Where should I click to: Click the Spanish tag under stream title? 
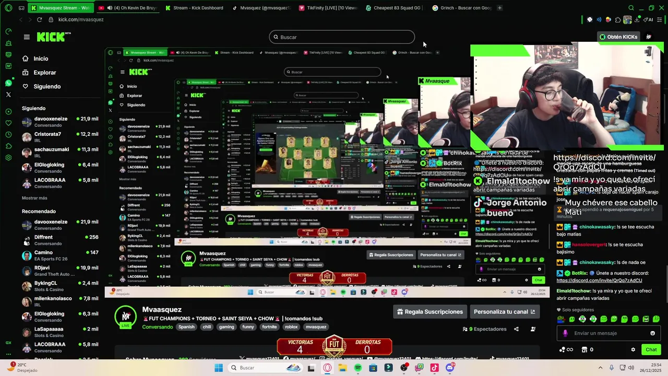(186, 327)
